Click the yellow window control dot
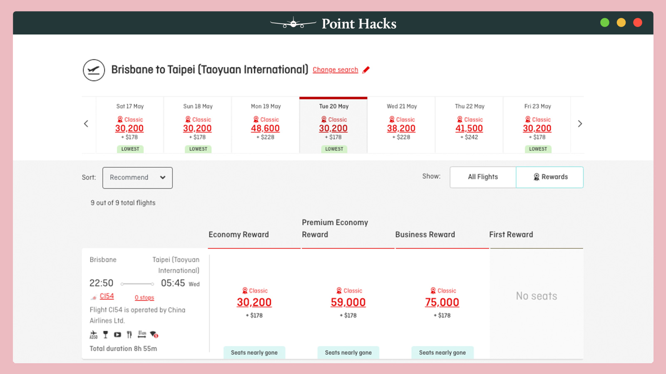The image size is (666, 374). click(621, 22)
